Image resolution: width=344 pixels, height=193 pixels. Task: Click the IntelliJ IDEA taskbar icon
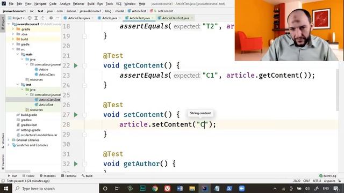pyautogui.click(x=204, y=188)
